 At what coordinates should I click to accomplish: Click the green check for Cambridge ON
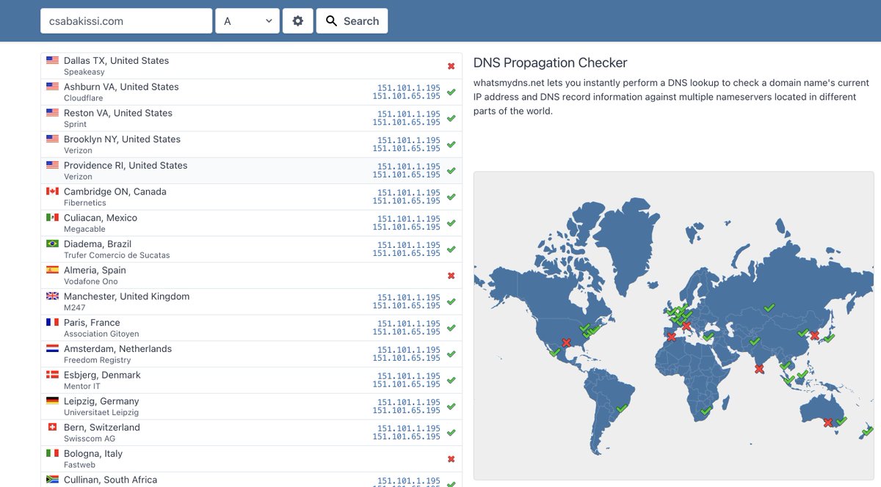(x=451, y=197)
